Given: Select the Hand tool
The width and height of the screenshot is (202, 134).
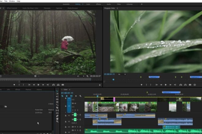Looking at the screenshot, I should pos(57,119).
